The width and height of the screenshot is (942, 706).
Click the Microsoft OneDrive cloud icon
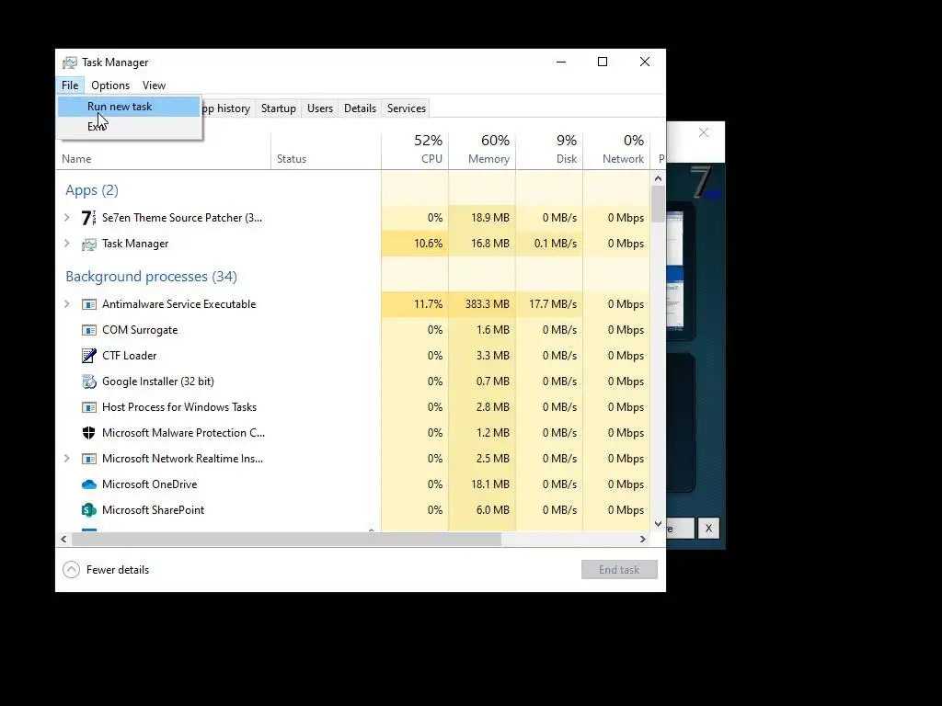[89, 484]
